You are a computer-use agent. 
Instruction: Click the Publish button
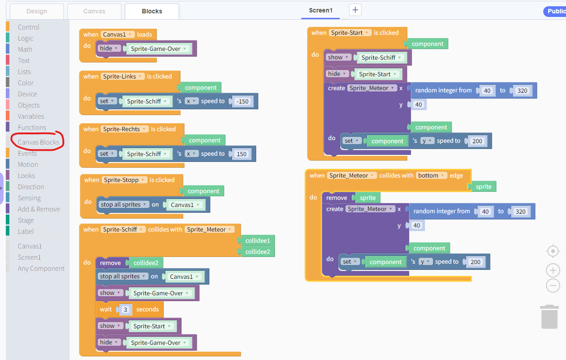555,11
